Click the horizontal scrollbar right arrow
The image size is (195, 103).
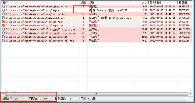click(190, 94)
